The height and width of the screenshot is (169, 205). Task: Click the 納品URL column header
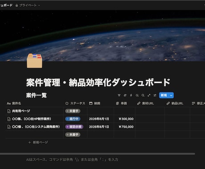177,103
